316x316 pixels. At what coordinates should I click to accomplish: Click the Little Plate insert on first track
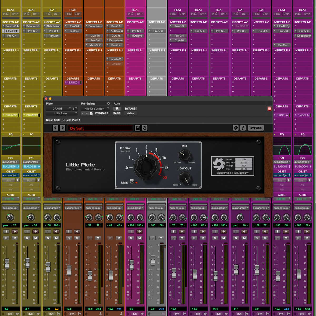pos(12,31)
